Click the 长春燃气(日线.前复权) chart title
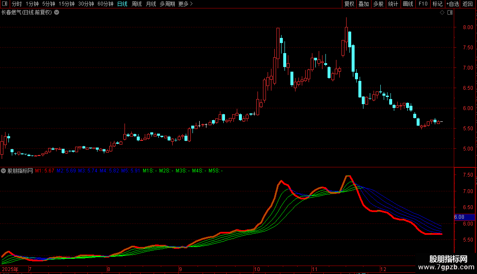Image resolution: width=477 pixels, height=274 pixels. 27,13
